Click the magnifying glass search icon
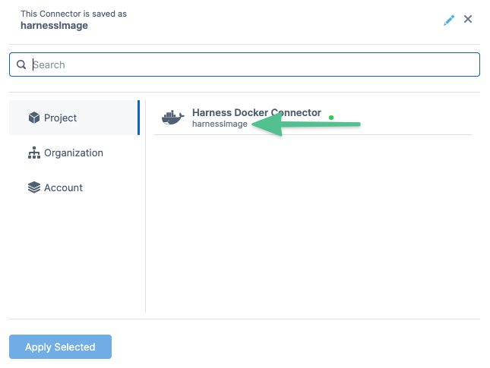490x368 pixels. [x=21, y=64]
